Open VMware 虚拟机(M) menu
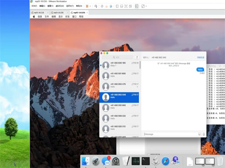Screen dimensions: 225x168 (x=60, y=6)
